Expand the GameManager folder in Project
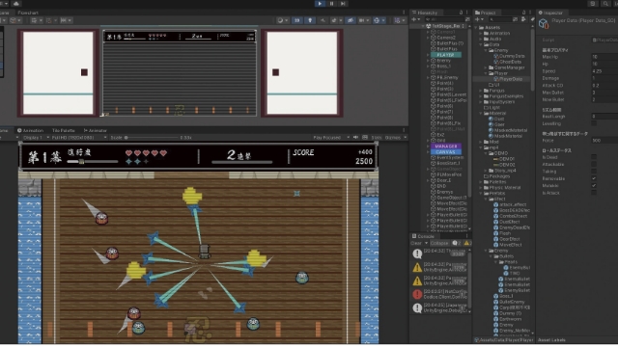The image size is (618, 347). click(486, 67)
